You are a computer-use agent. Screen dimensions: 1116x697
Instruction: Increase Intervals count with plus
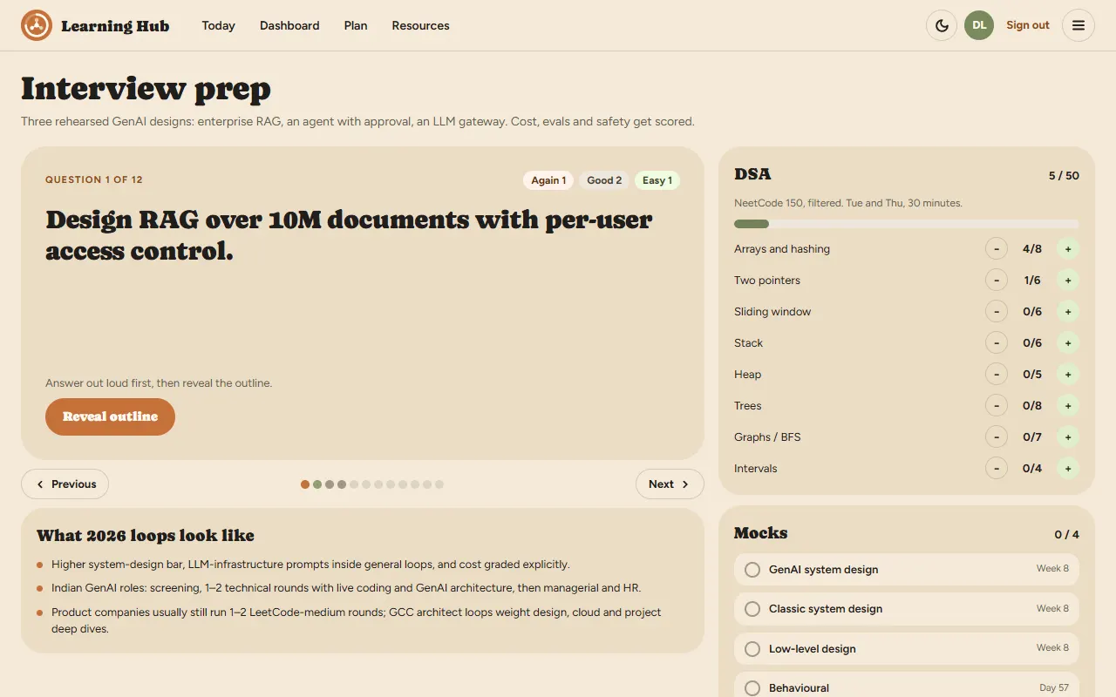[1068, 469]
